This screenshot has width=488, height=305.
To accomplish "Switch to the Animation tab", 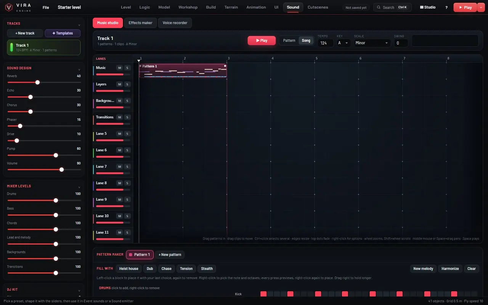I will (256, 7).
